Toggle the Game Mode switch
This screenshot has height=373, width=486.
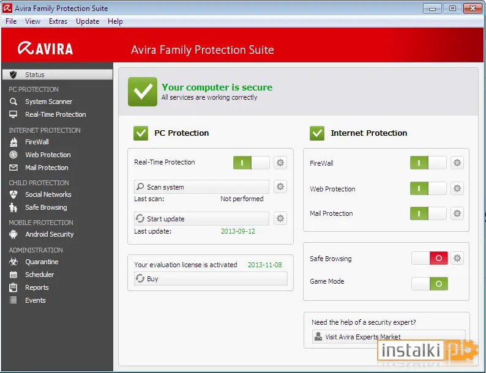[x=430, y=284]
